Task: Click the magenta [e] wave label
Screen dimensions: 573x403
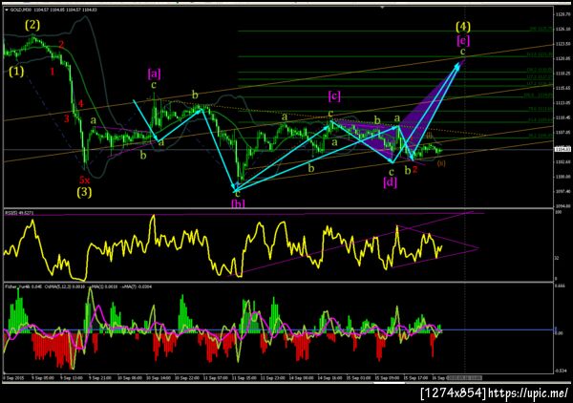Action: tap(463, 40)
